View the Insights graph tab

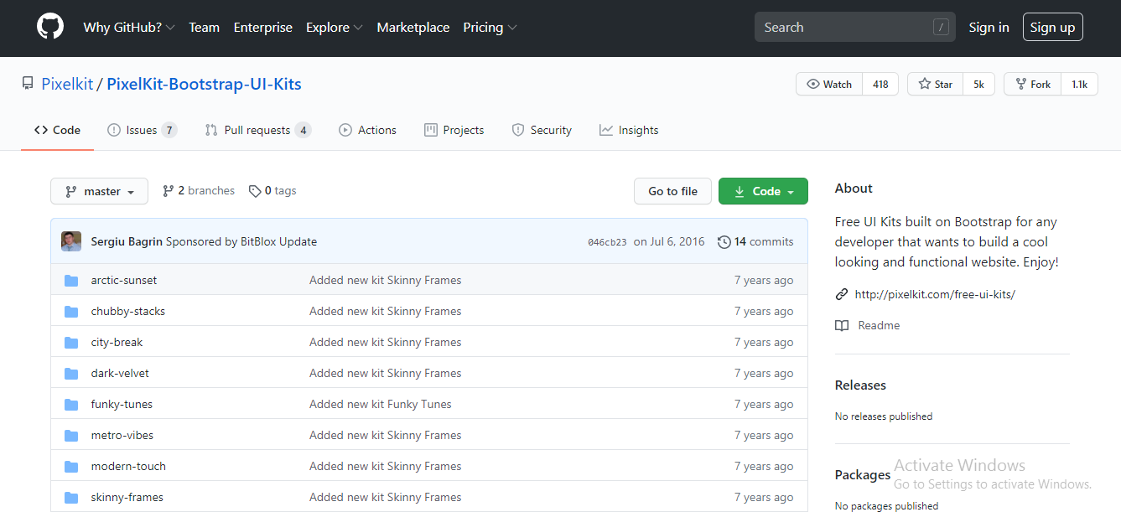coord(628,130)
